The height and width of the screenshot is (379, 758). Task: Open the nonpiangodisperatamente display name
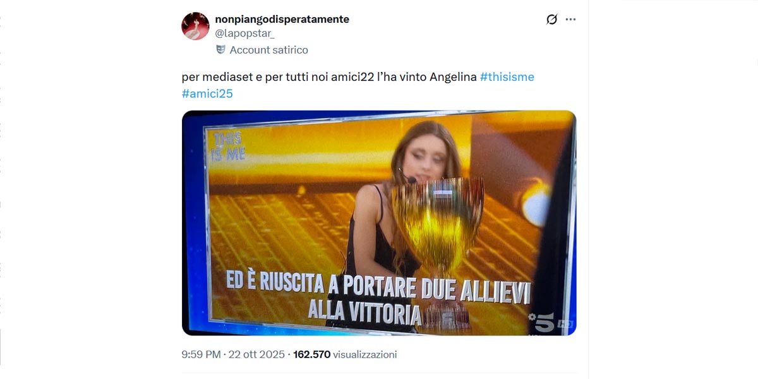282,19
